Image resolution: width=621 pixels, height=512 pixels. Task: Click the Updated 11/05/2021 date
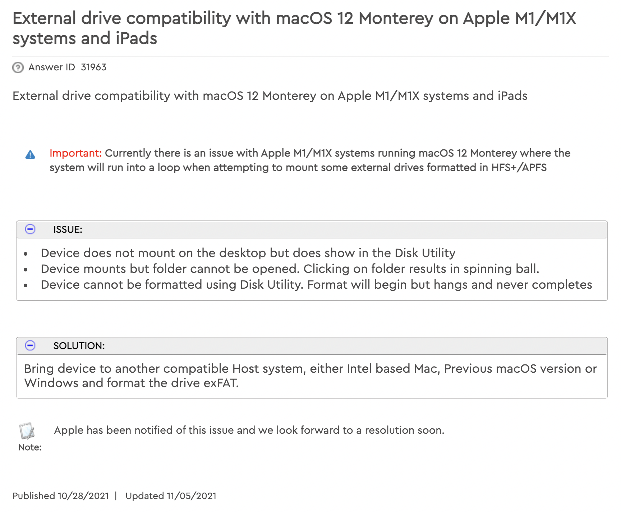(x=171, y=496)
